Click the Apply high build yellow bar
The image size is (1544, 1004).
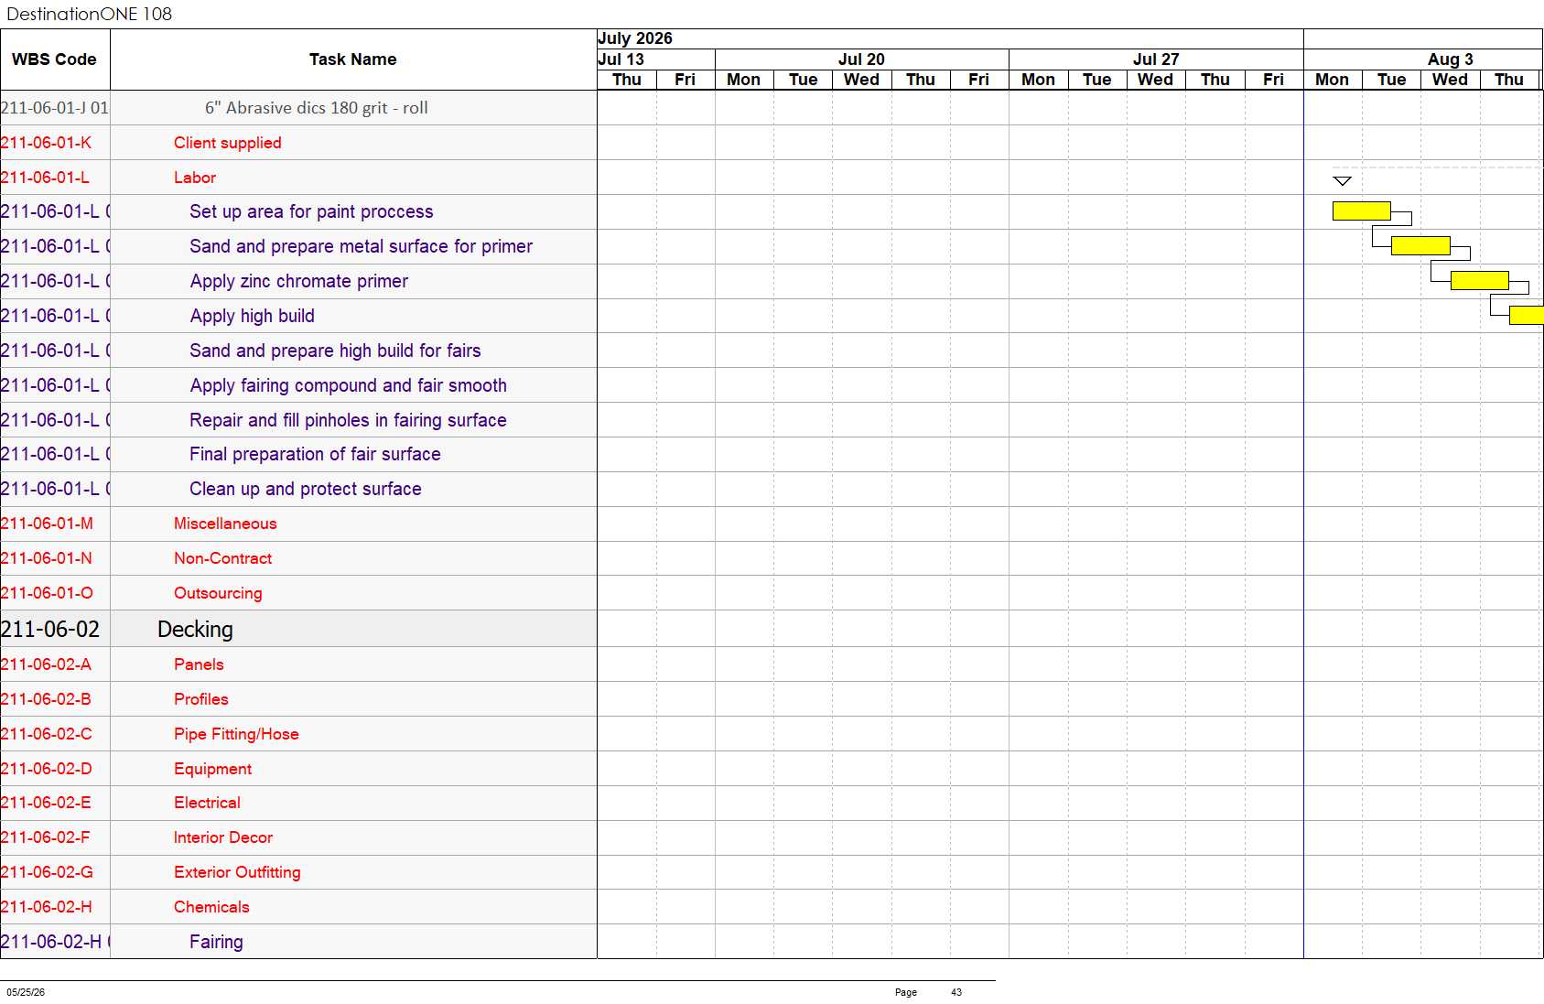click(x=1527, y=315)
